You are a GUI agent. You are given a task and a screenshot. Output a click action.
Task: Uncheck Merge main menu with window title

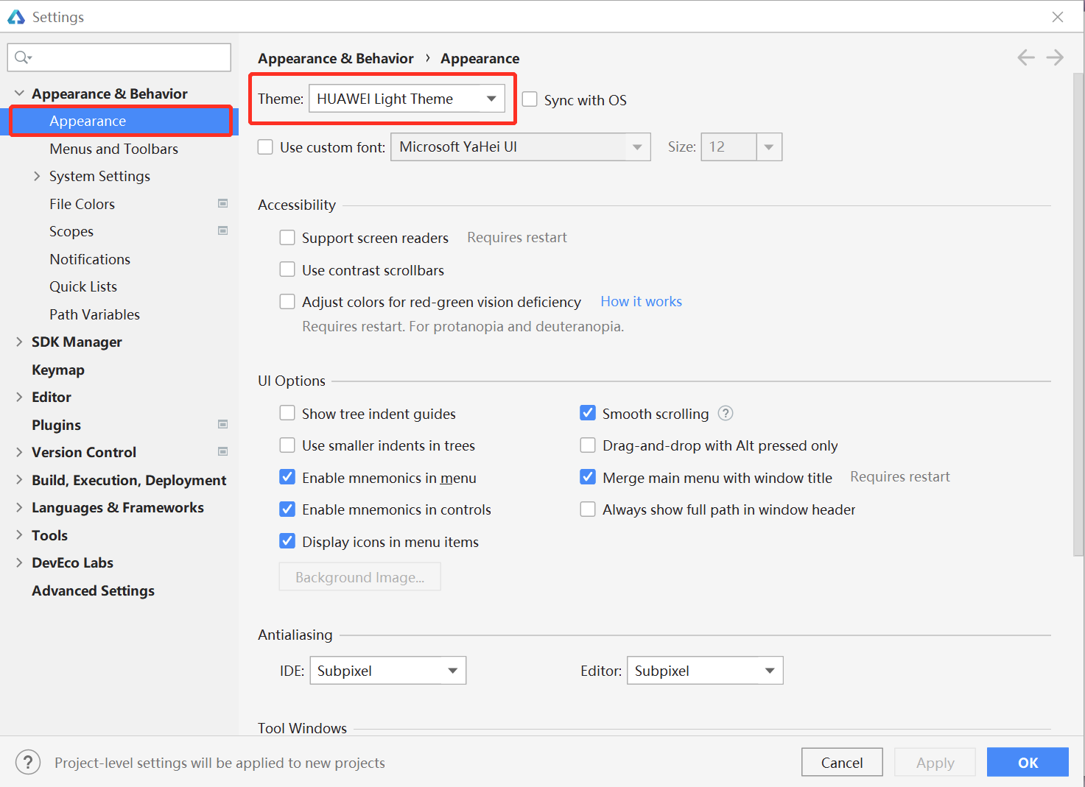(588, 477)
